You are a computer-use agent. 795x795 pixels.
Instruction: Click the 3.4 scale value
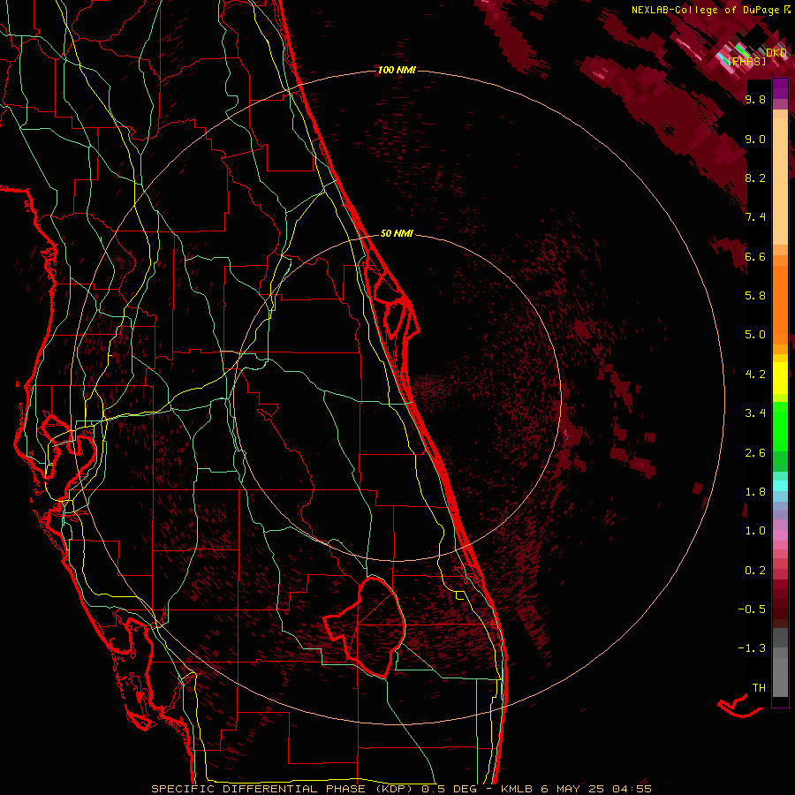tap(755, 413)
